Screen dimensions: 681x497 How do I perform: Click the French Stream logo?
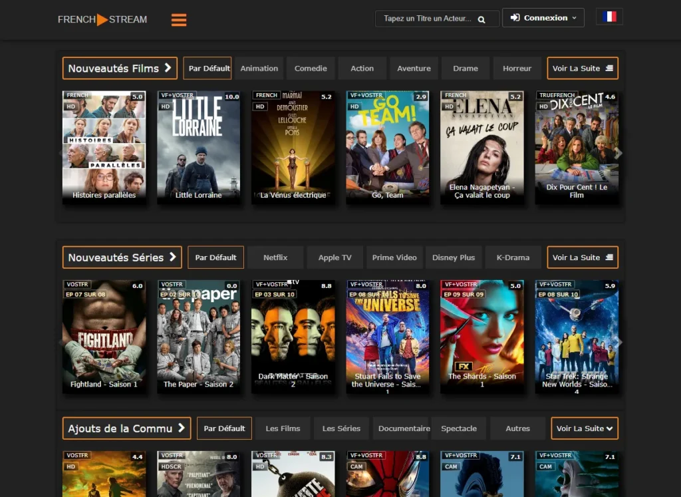[x=102, y=19]
